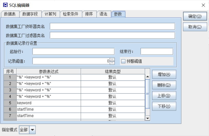Close the SQL编辑器 dialog
This screenshot has width=209, height=136.
[x=203, y=5]
